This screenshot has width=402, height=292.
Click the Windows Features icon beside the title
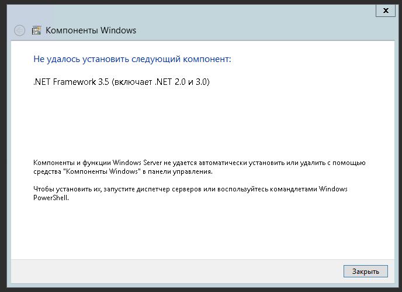[36, 30]
